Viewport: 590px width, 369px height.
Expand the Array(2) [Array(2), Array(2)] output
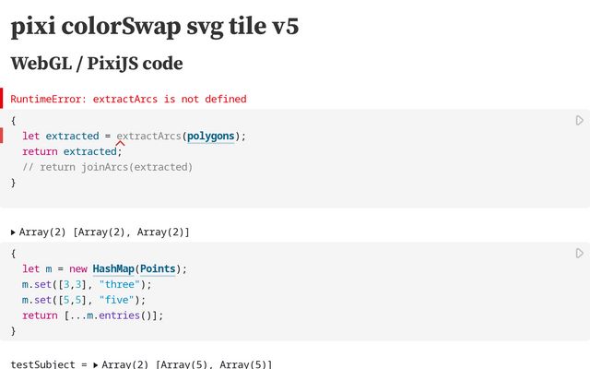(x=14, y=232)
